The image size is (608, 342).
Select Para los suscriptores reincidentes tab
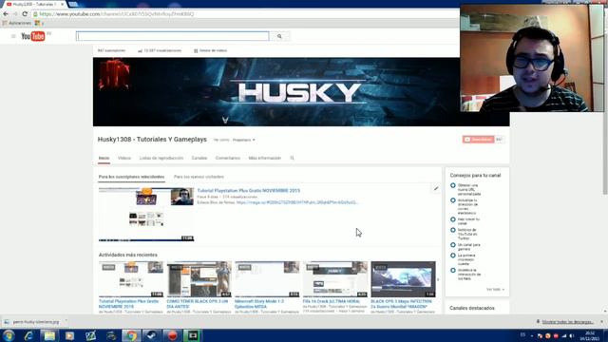pyautogui.click(x=131, y=177)
